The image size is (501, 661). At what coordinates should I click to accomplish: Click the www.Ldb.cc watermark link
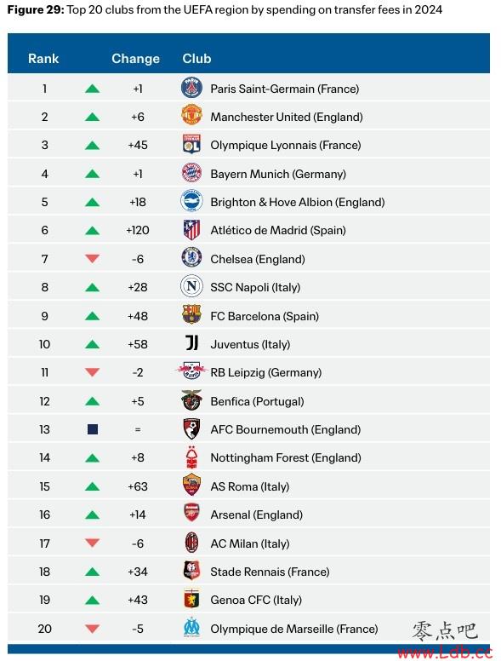[445, 653]
